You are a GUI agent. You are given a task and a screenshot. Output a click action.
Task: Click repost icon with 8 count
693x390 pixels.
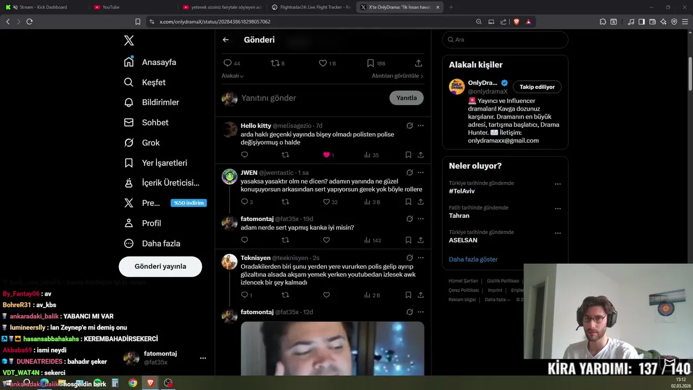pyautogui.click(x=278, y=63)
